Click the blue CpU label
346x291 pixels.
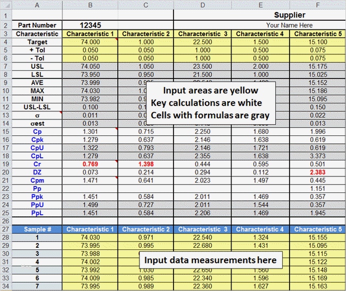pyautogui.click(x=37, y=148)
